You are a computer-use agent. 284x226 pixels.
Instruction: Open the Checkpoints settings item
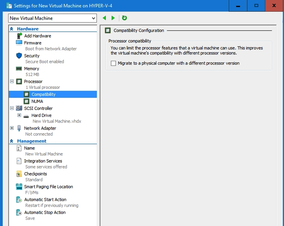click(x=35, y=174)
